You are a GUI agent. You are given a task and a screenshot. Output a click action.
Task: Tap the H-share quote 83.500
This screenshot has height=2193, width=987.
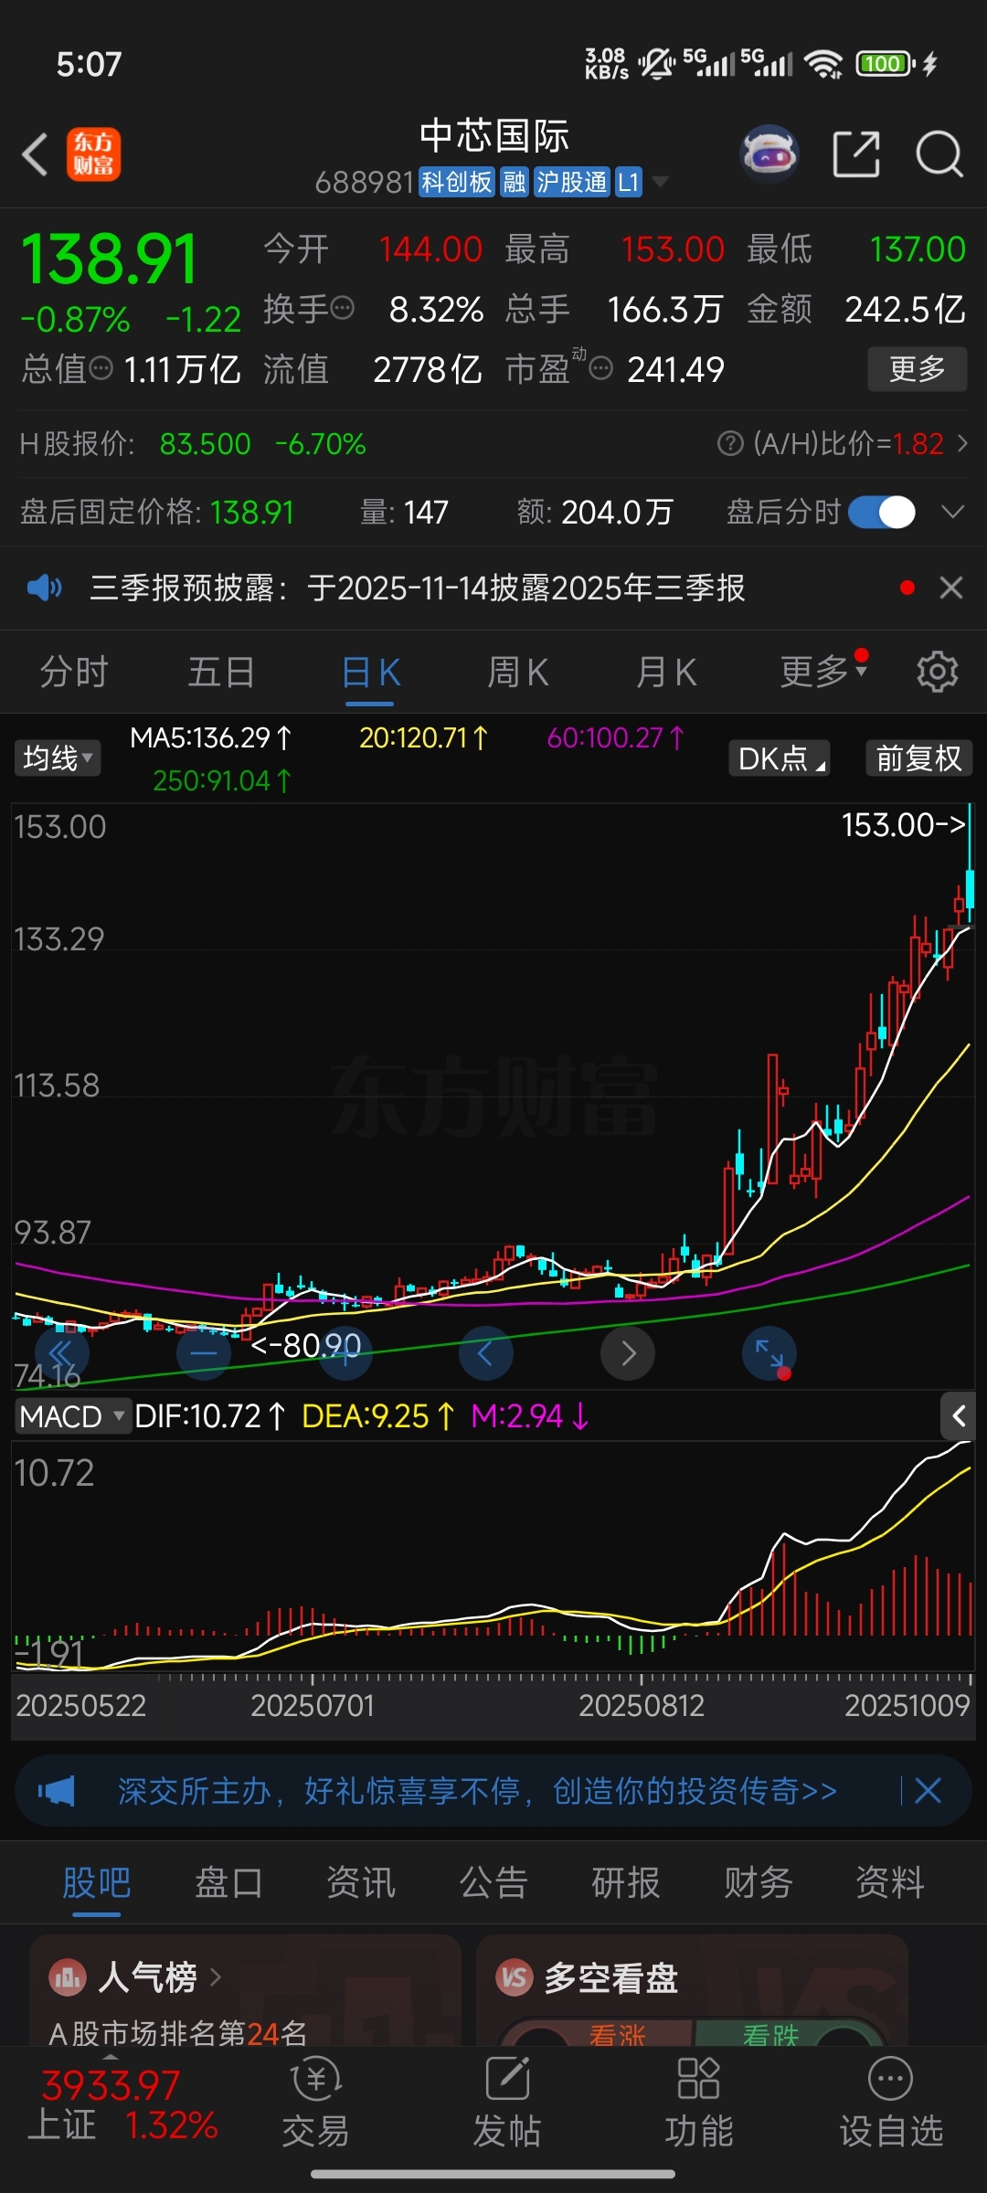click(x=205, y=444)
